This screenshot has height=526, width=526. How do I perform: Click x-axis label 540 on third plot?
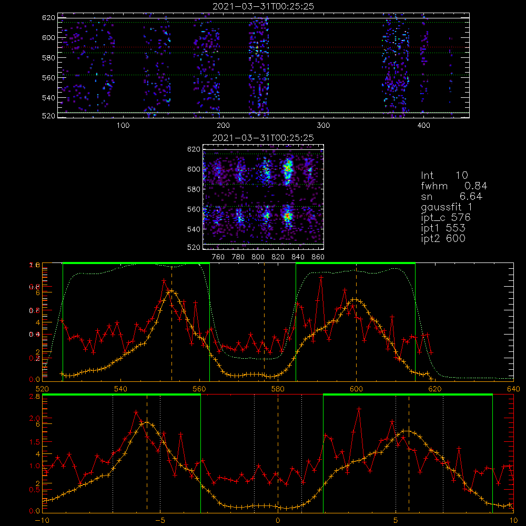click(x=120, y=389)
